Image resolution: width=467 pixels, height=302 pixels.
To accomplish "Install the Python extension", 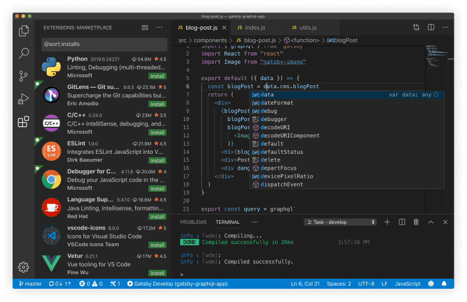I will (x=157, y=76).
